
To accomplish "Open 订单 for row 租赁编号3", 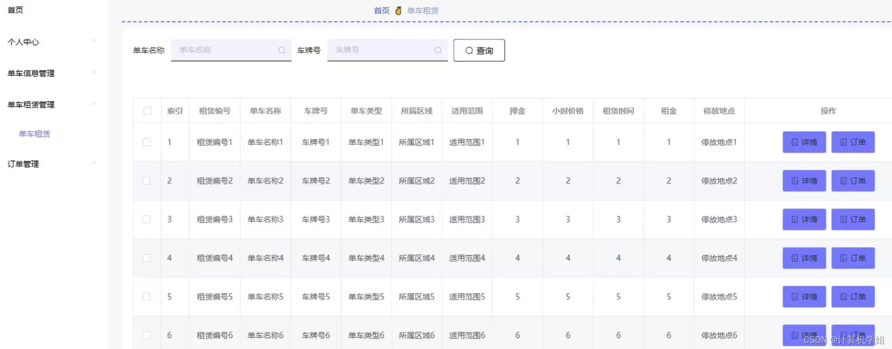I will (853, 219).
